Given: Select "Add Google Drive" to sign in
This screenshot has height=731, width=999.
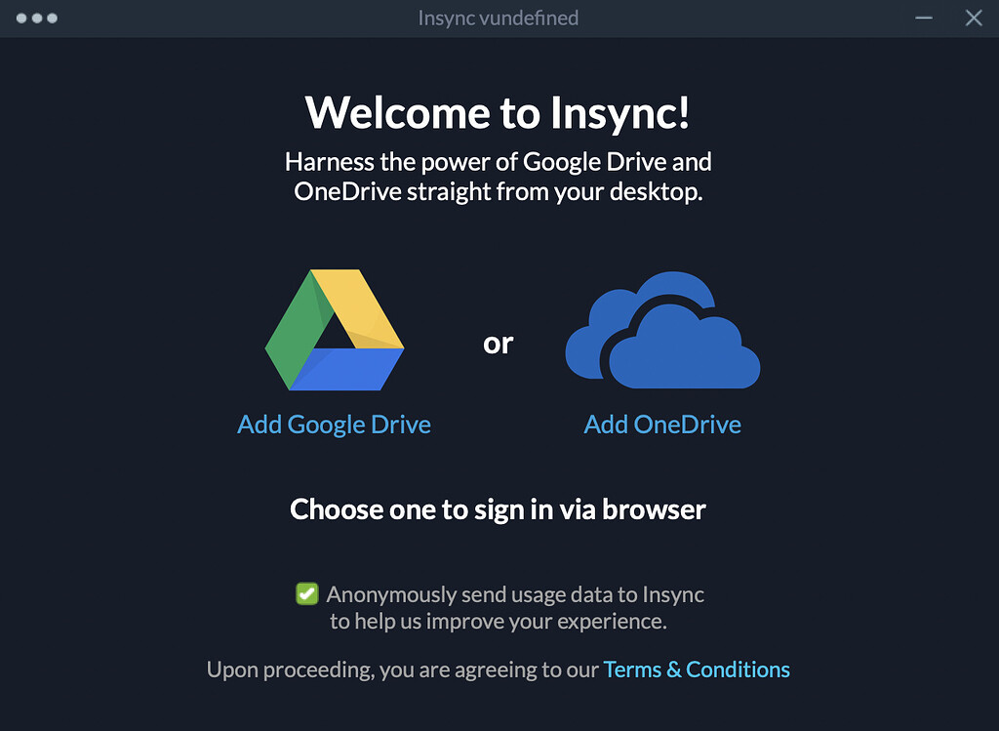Looking at the screenshot, I should [334, 425].
